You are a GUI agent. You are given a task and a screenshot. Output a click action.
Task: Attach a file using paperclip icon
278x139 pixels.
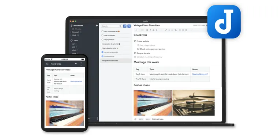point(176,30)
